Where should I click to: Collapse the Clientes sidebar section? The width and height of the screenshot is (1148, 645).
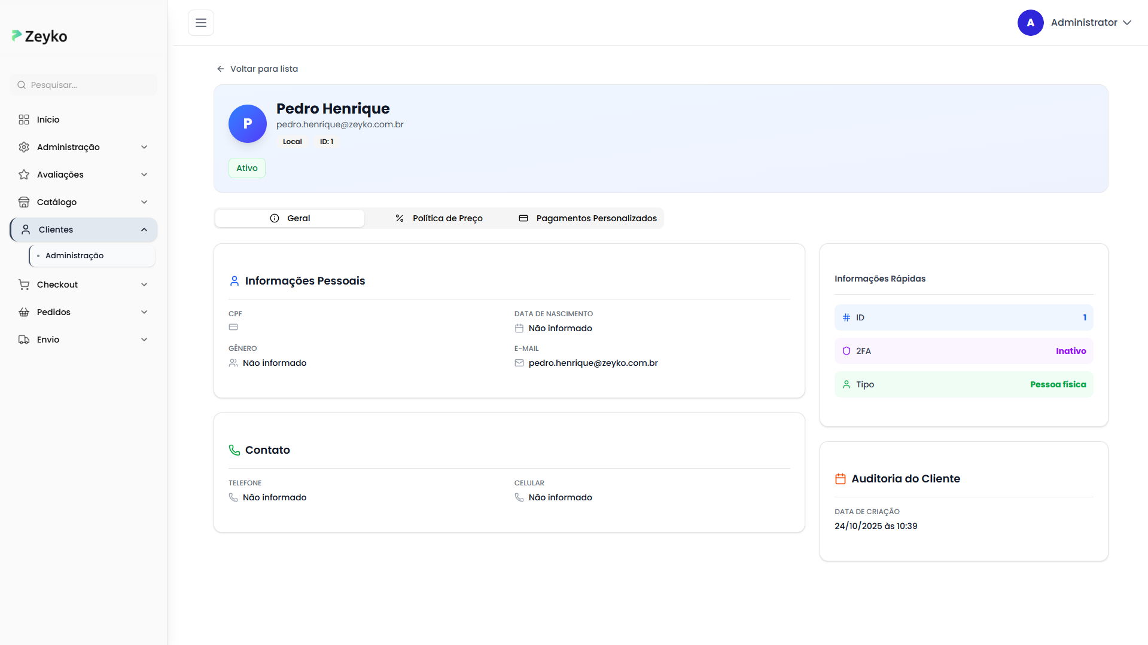[144, 230]
